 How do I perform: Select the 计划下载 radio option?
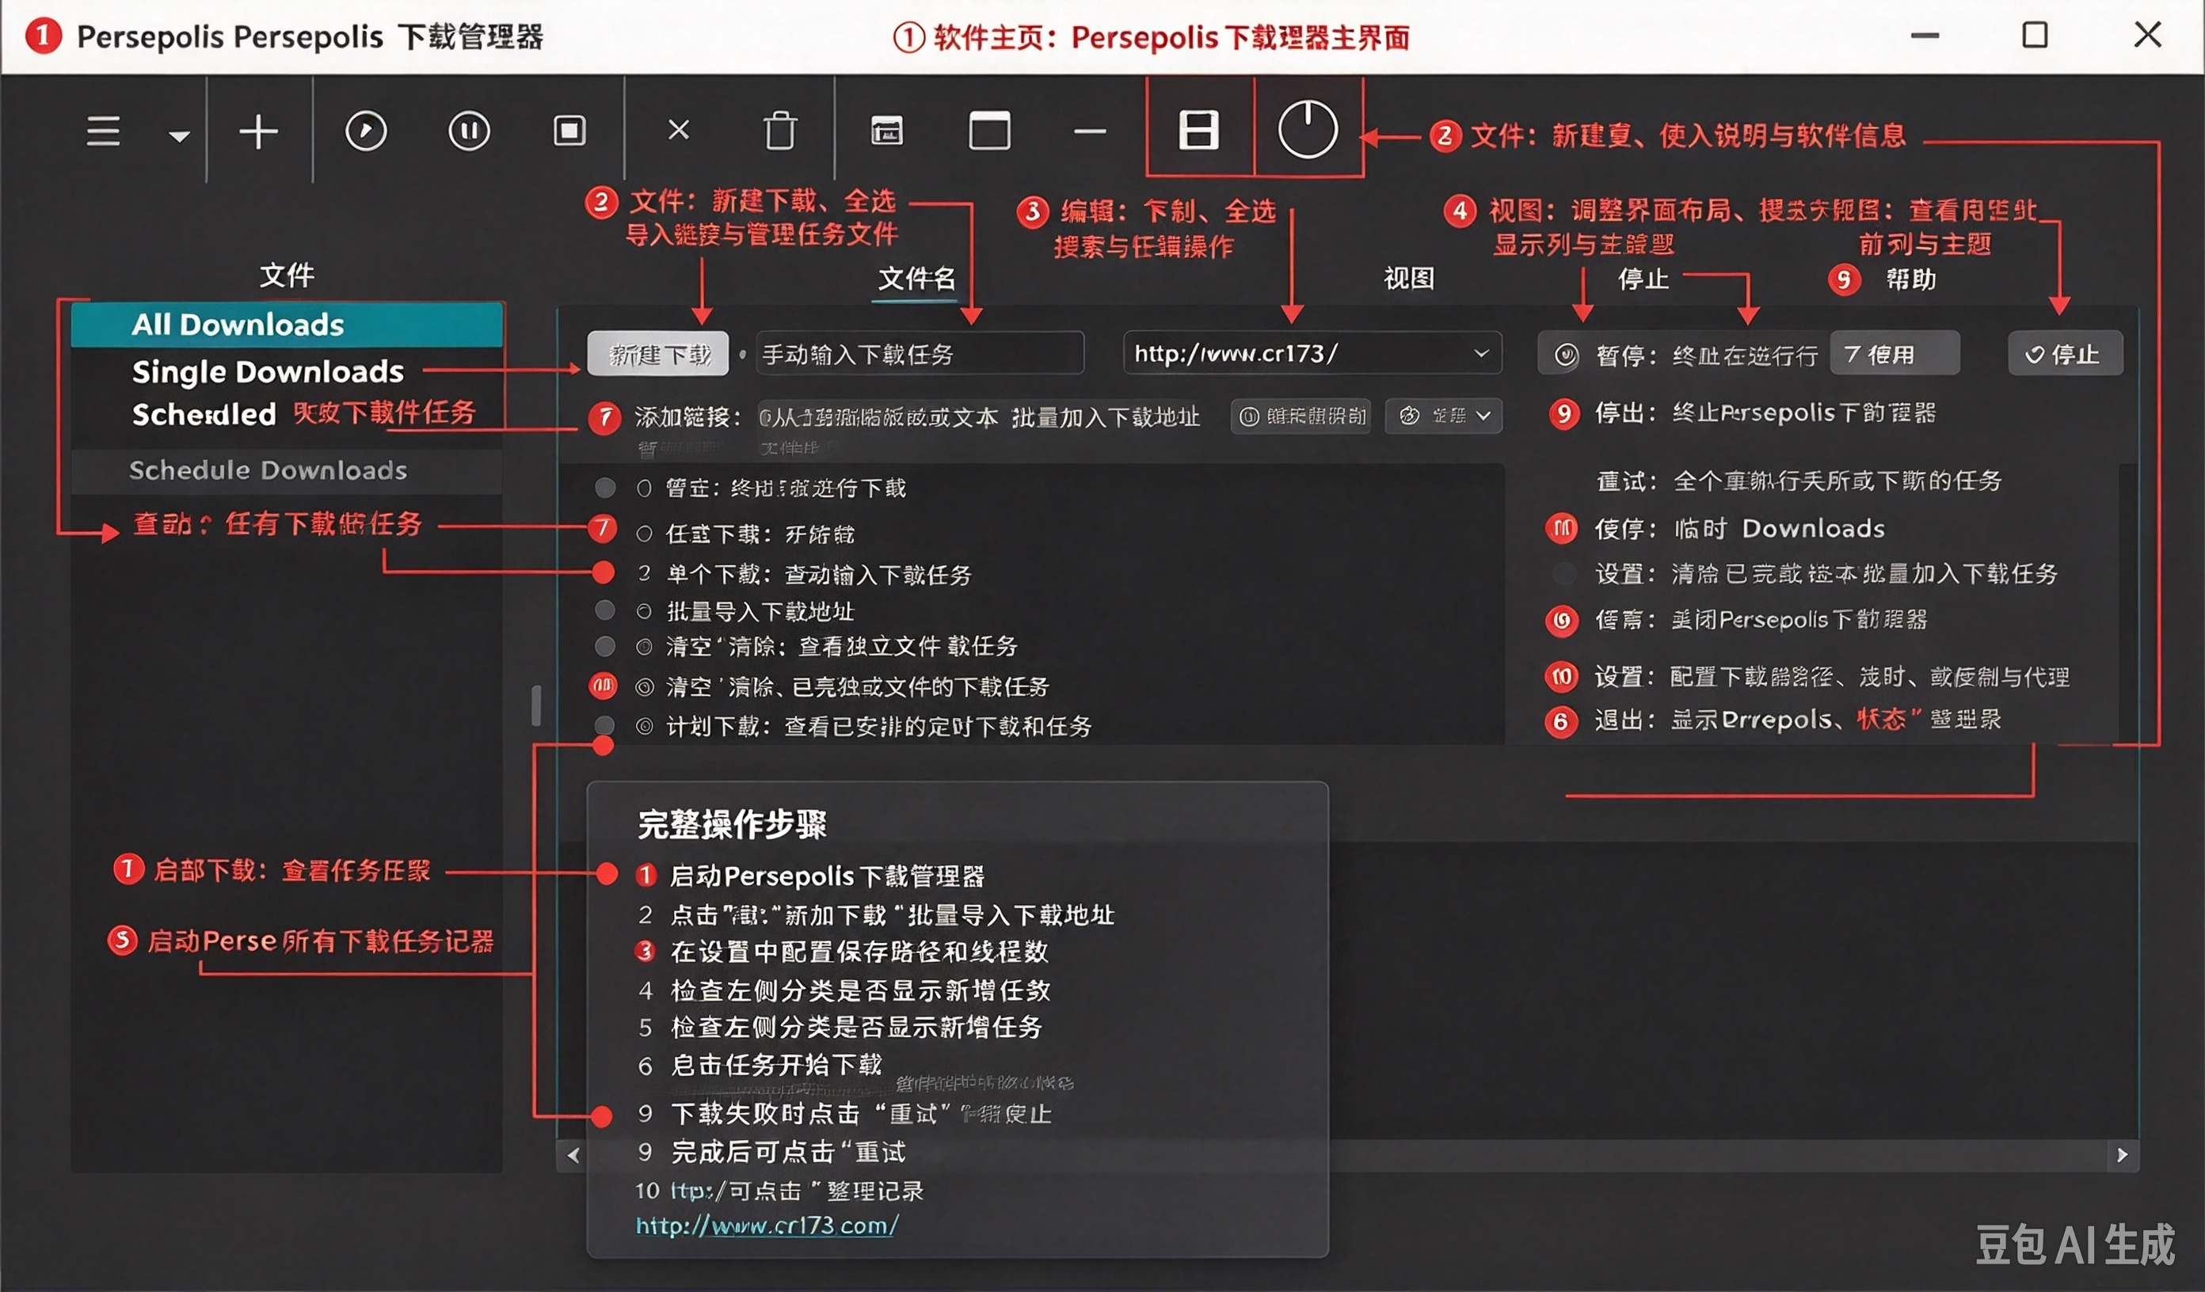pos(645,726)
